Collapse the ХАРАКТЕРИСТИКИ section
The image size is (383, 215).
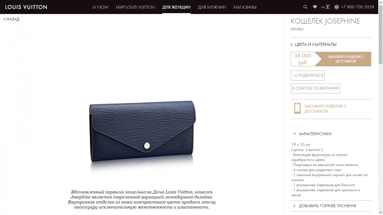tap(312, 134)
